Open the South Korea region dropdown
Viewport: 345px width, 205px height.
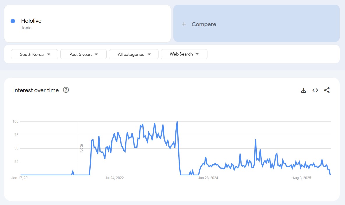tap(35, 54)
